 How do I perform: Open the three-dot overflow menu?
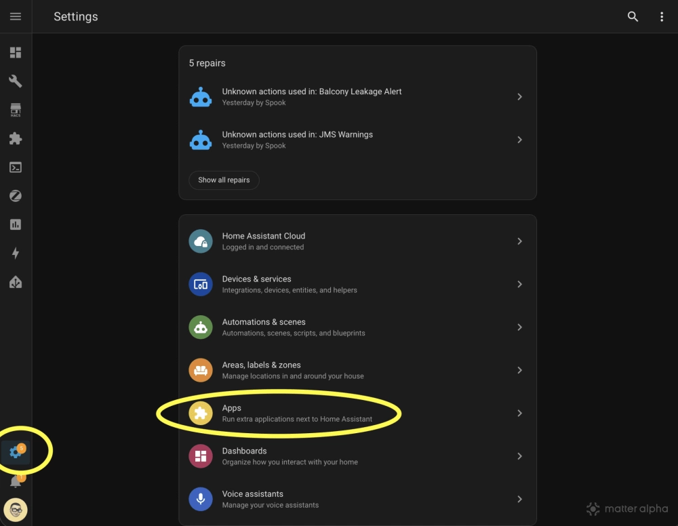662,16
